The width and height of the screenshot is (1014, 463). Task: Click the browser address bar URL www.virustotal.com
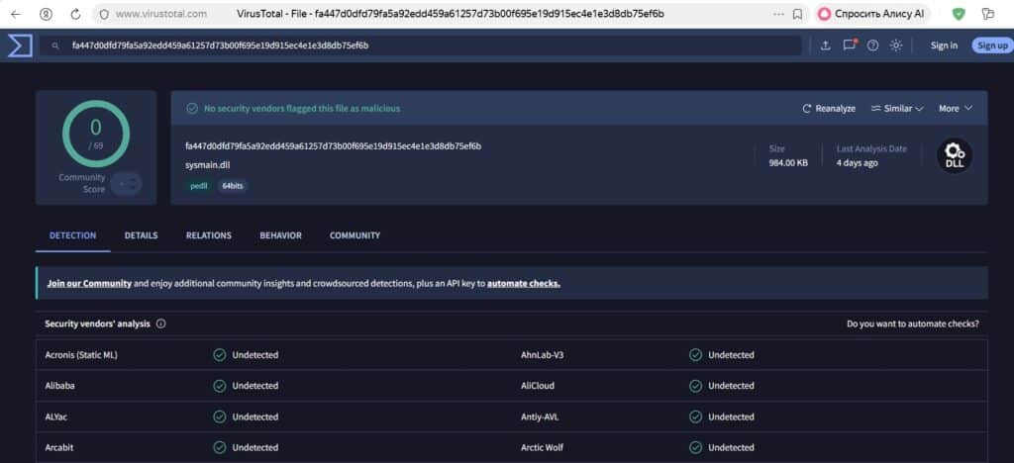tap(161, 14)
